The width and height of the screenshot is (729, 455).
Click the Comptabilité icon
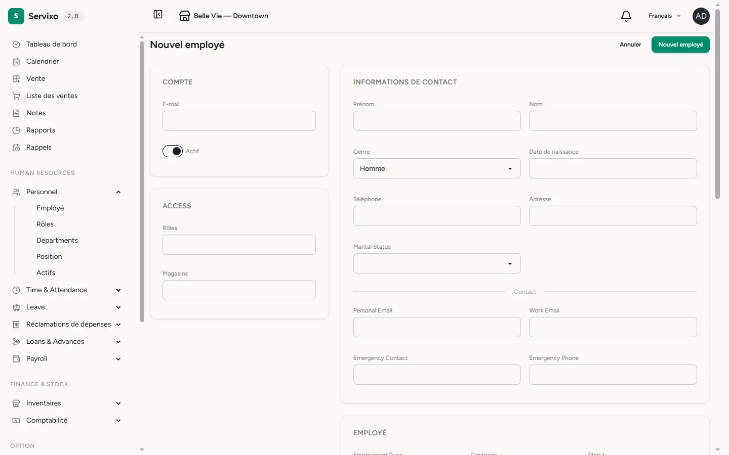pos(16,421)
